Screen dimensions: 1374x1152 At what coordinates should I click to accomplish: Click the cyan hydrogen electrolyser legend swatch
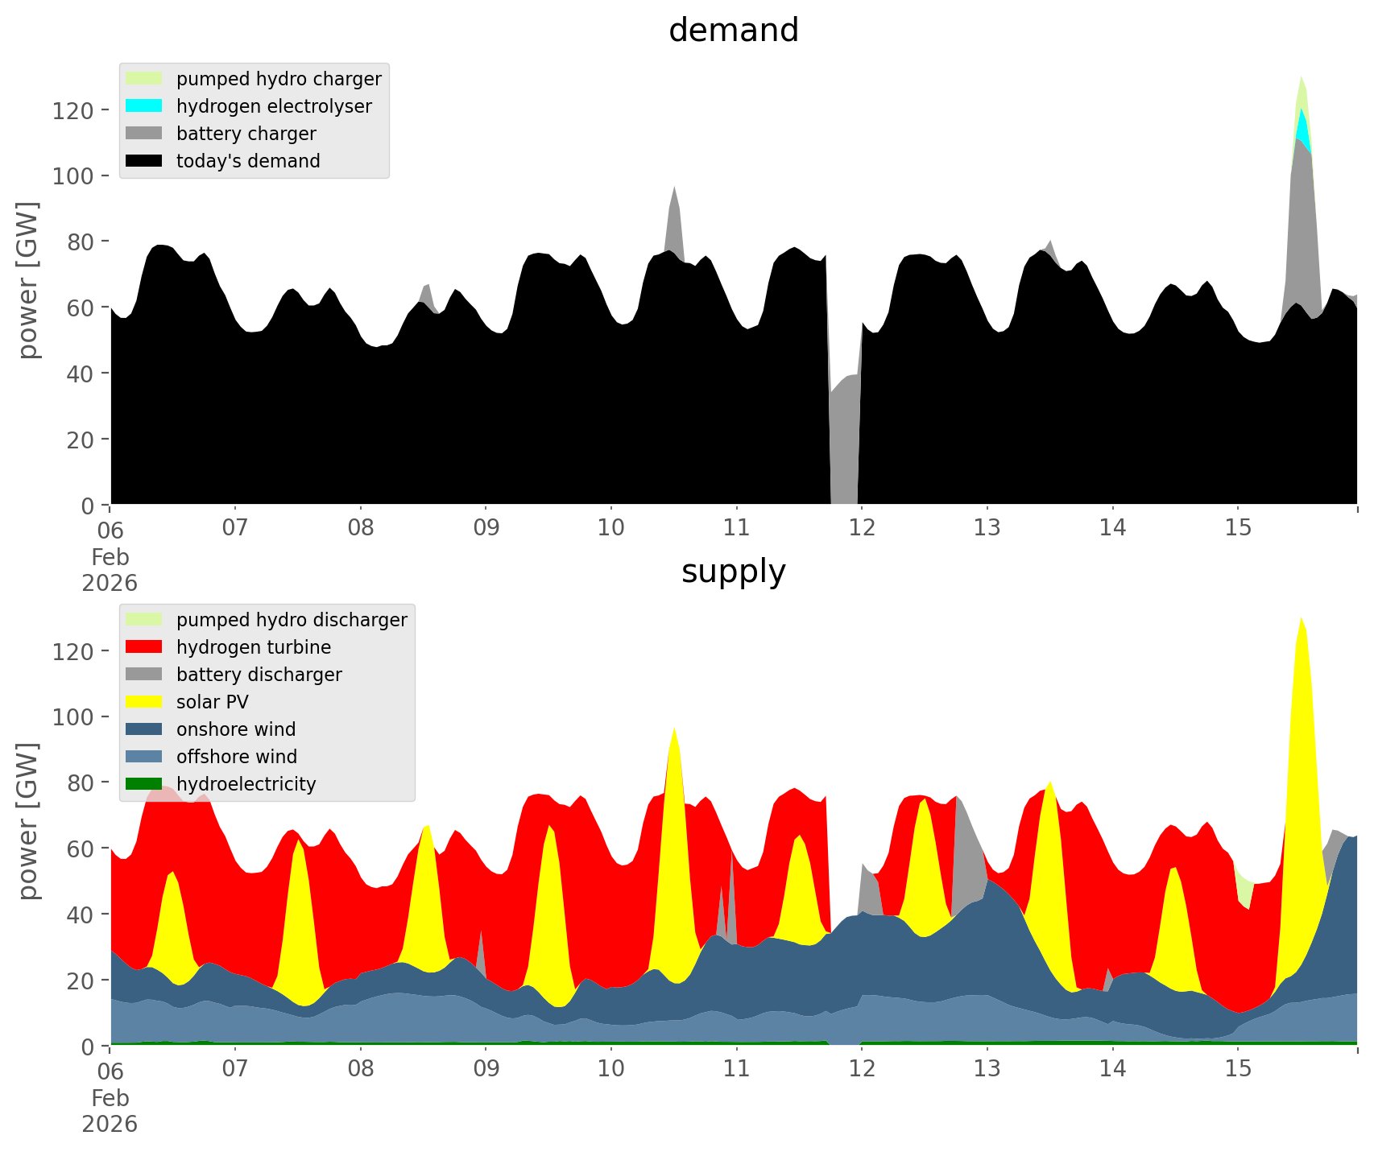click(144, 106)
